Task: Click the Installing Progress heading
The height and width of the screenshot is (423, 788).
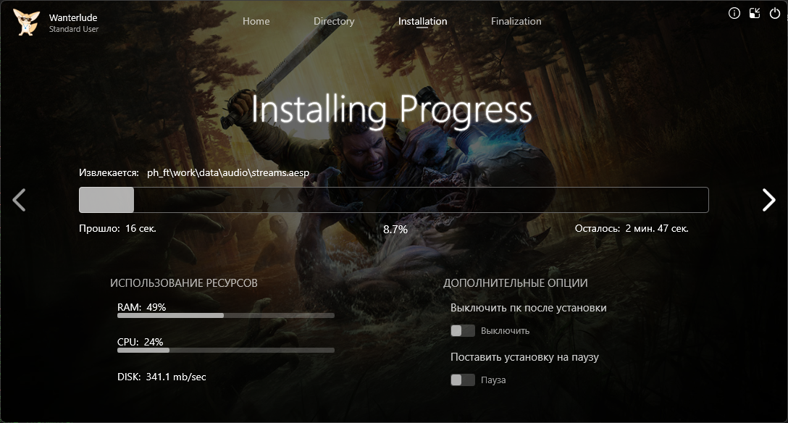Action: [x=392, y=110]
